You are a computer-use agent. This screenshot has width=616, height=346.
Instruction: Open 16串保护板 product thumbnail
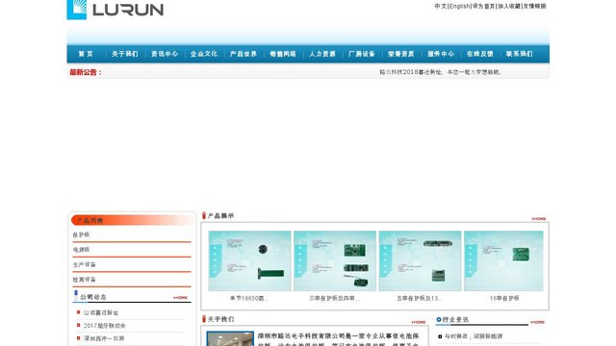[x=503, y=260]
